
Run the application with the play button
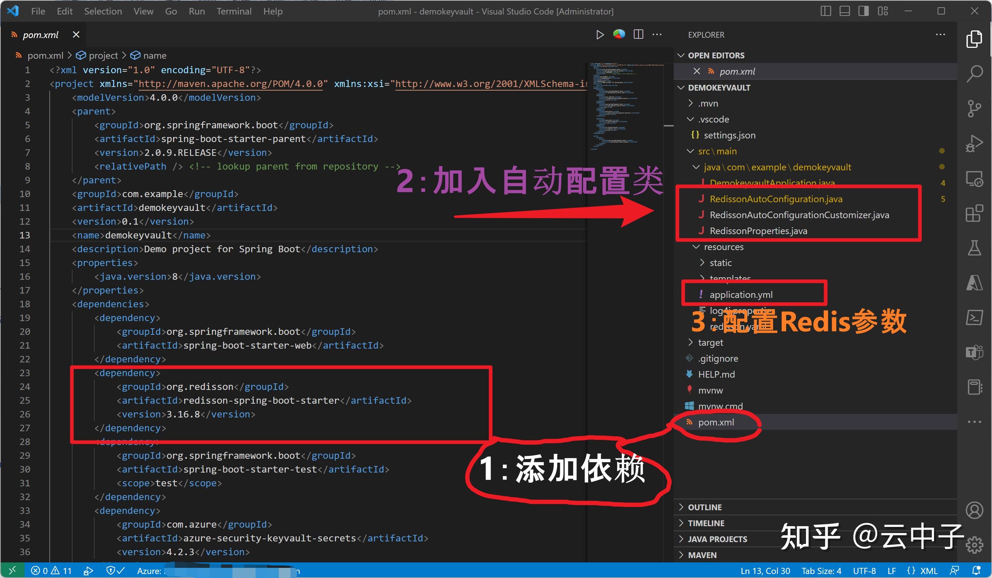point(600,35)
